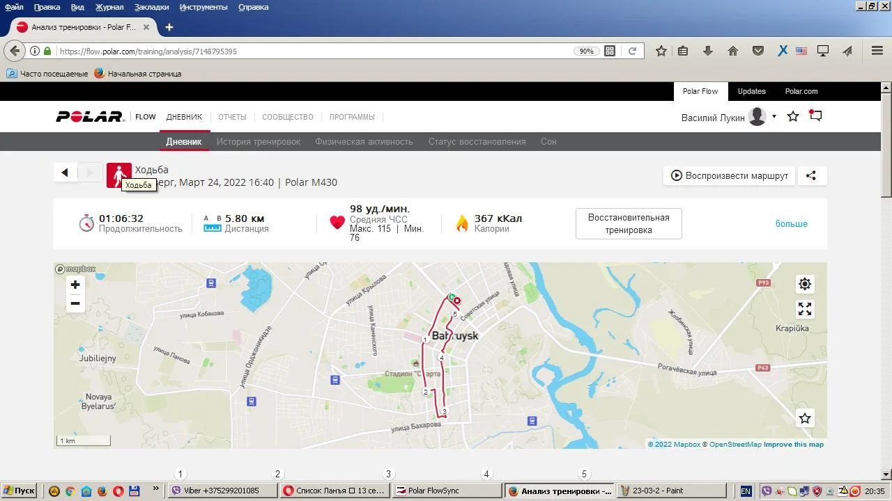Image resolution: width=892 pixels, height=501 pixels.
Task: Open the Журнал menu
Action: 109,7
